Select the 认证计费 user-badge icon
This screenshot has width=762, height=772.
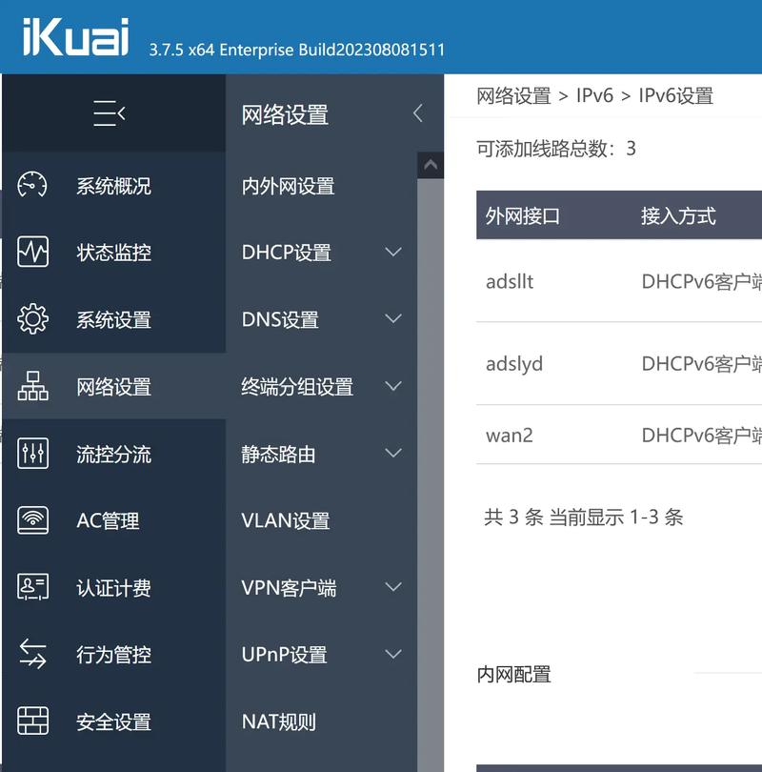pos(32,588)
